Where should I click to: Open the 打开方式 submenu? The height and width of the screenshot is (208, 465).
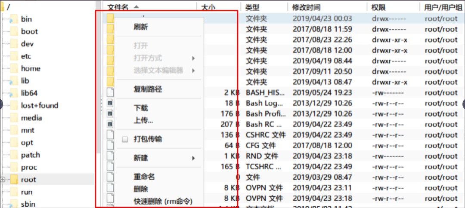click(x=160, y=58)
